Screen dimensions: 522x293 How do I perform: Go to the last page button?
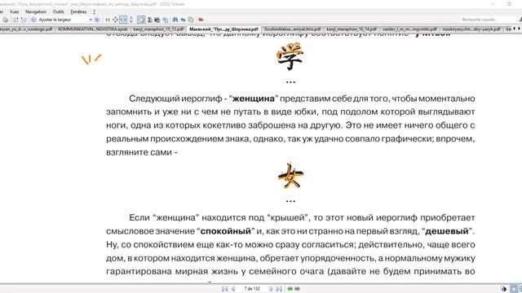[x=279, y=289]
